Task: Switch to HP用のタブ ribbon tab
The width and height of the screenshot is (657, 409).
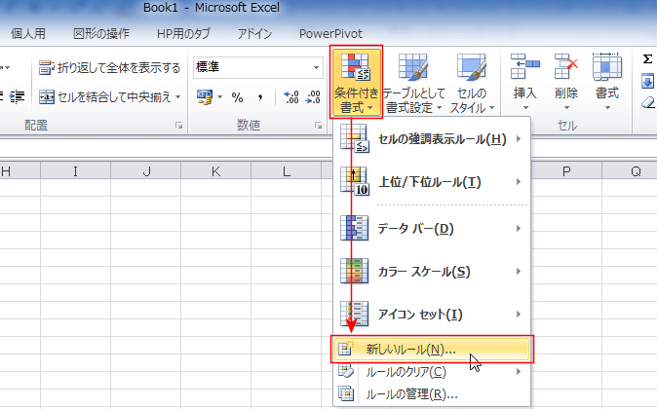Action: pos(183,33)
